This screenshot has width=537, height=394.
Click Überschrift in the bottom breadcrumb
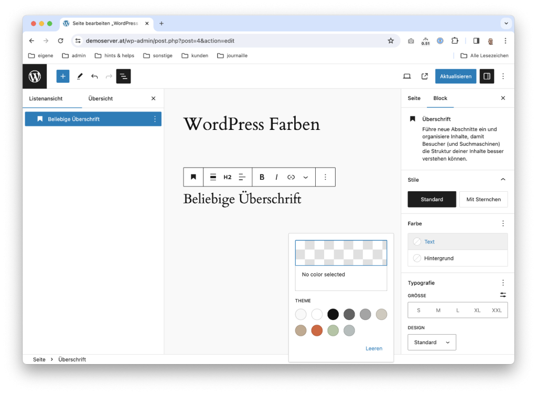coord(72,359)
